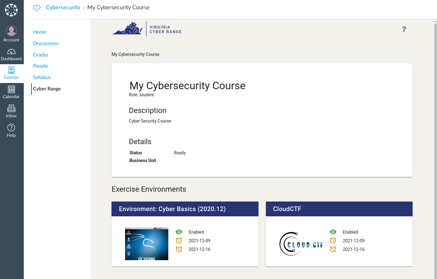
Task: Click the Help icon in the sidebar
Action: coord(11,127)
